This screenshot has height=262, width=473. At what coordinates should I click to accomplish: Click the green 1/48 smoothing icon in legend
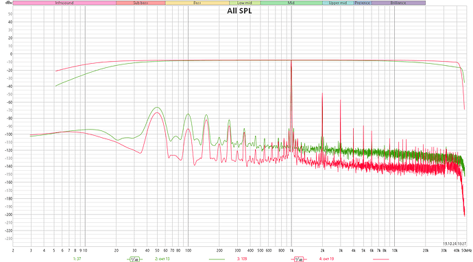click(x=134, y=259)
